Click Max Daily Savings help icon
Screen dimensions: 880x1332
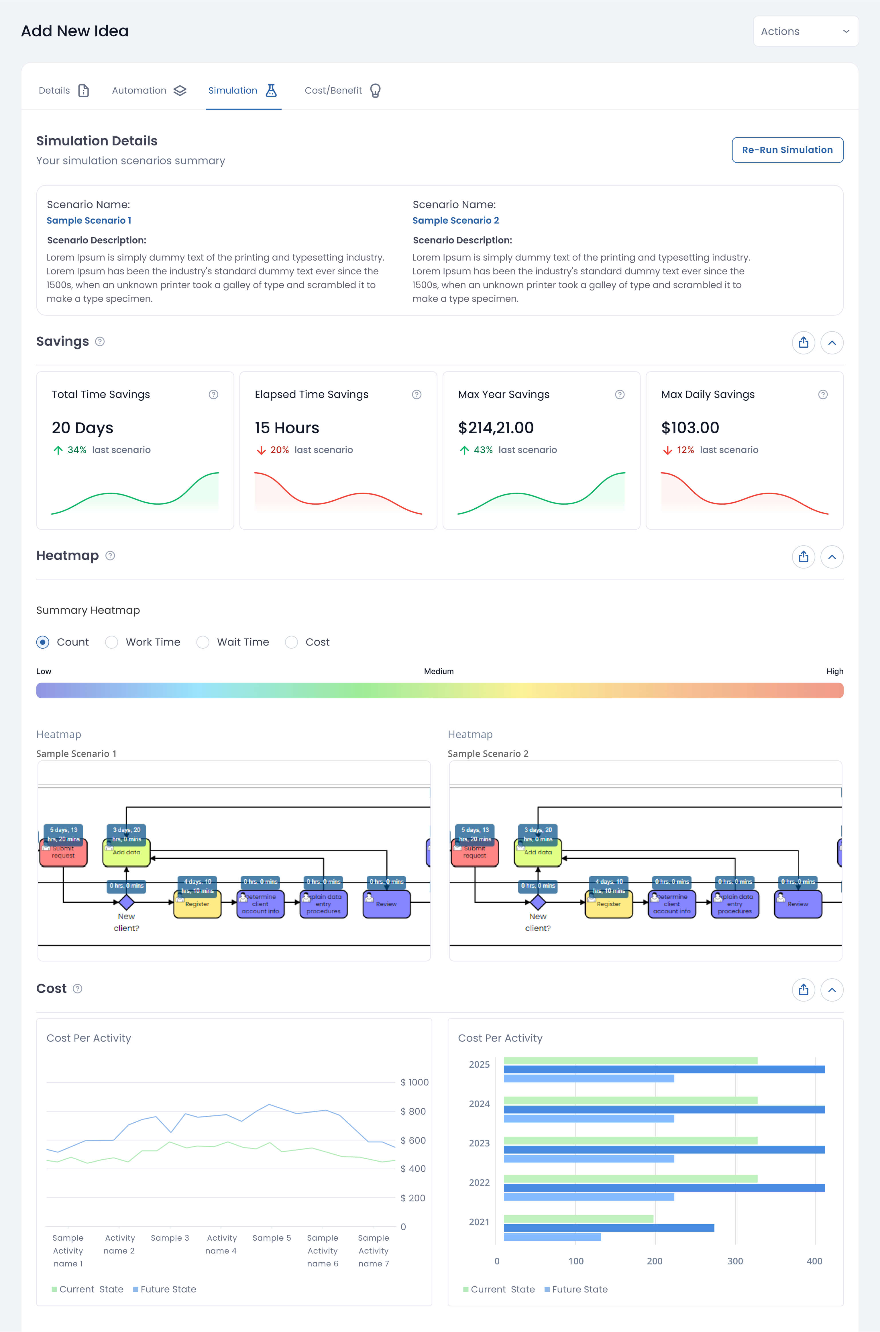[x=823, y=394]
